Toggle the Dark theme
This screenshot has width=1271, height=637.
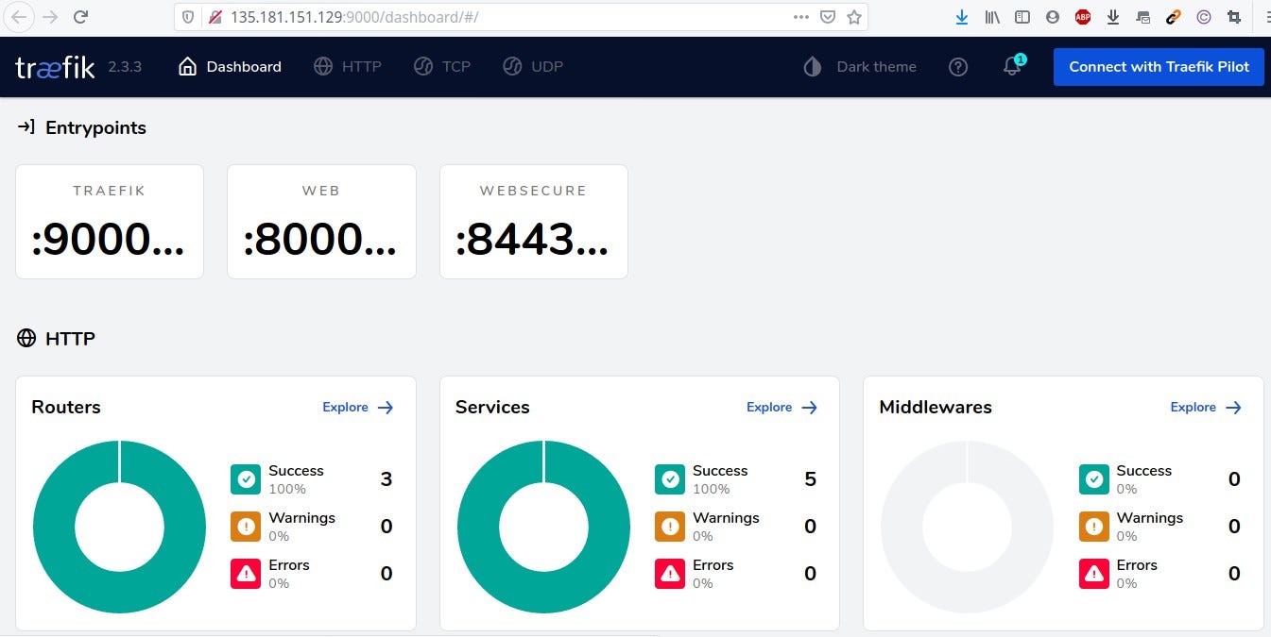(860, 67)
